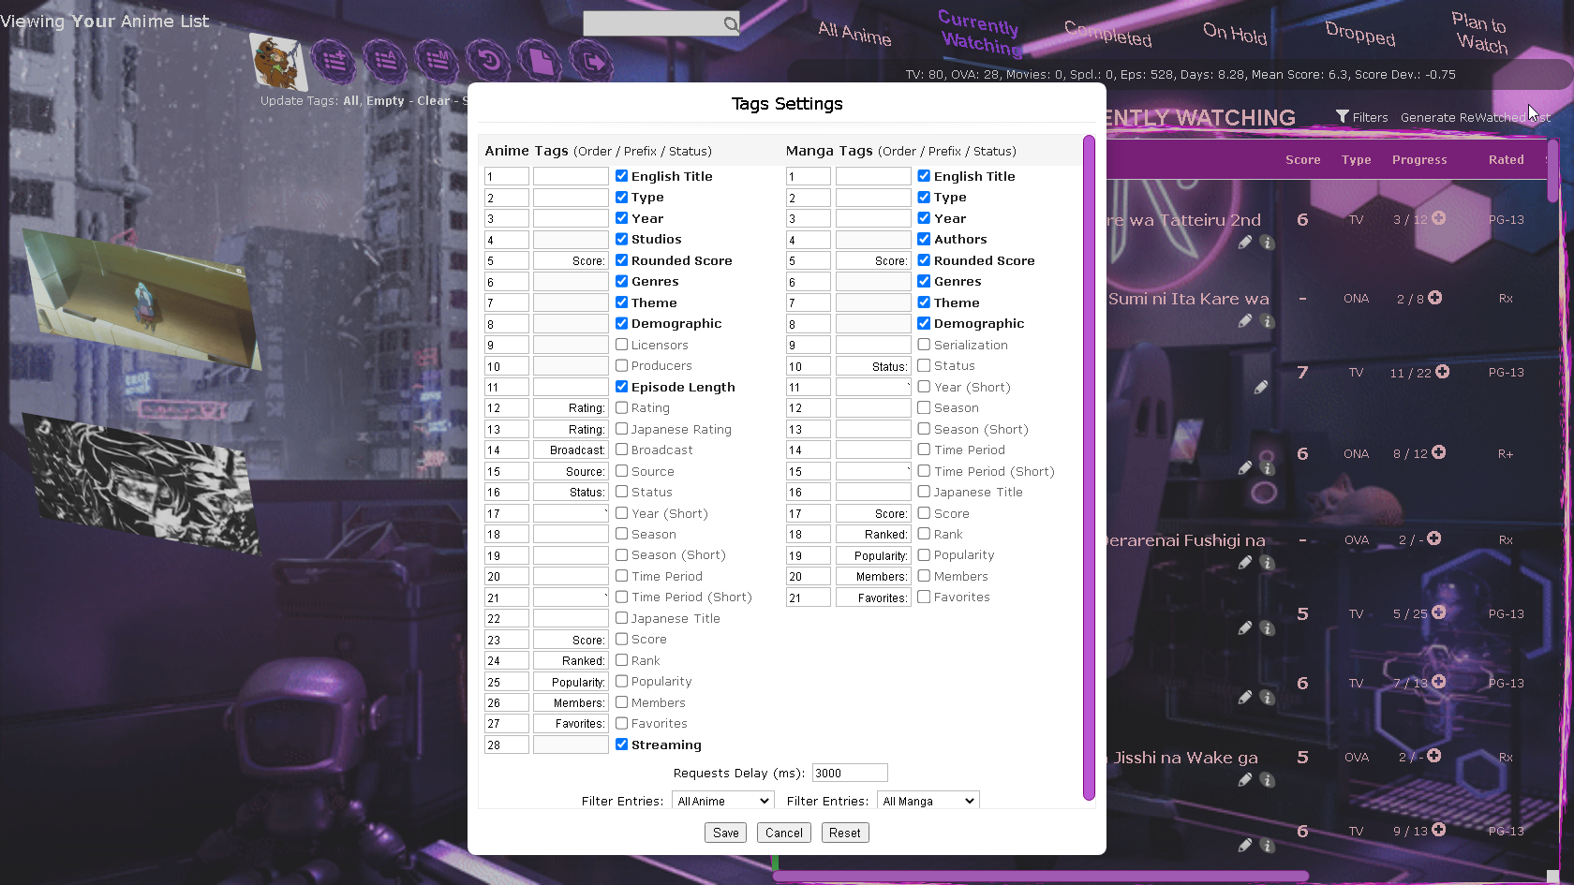Open the Scooby-Doo profile avatar
The image size is (1574, 885).
point(279,62)
